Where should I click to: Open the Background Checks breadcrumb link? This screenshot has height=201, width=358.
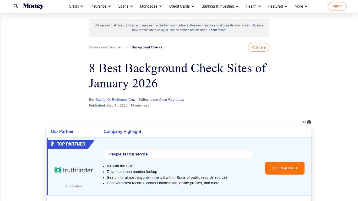tap(147, 47)
